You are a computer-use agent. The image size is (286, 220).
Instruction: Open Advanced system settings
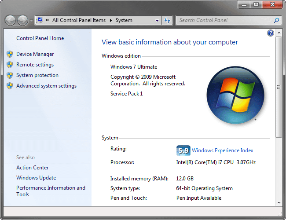(x=47, y=86)
